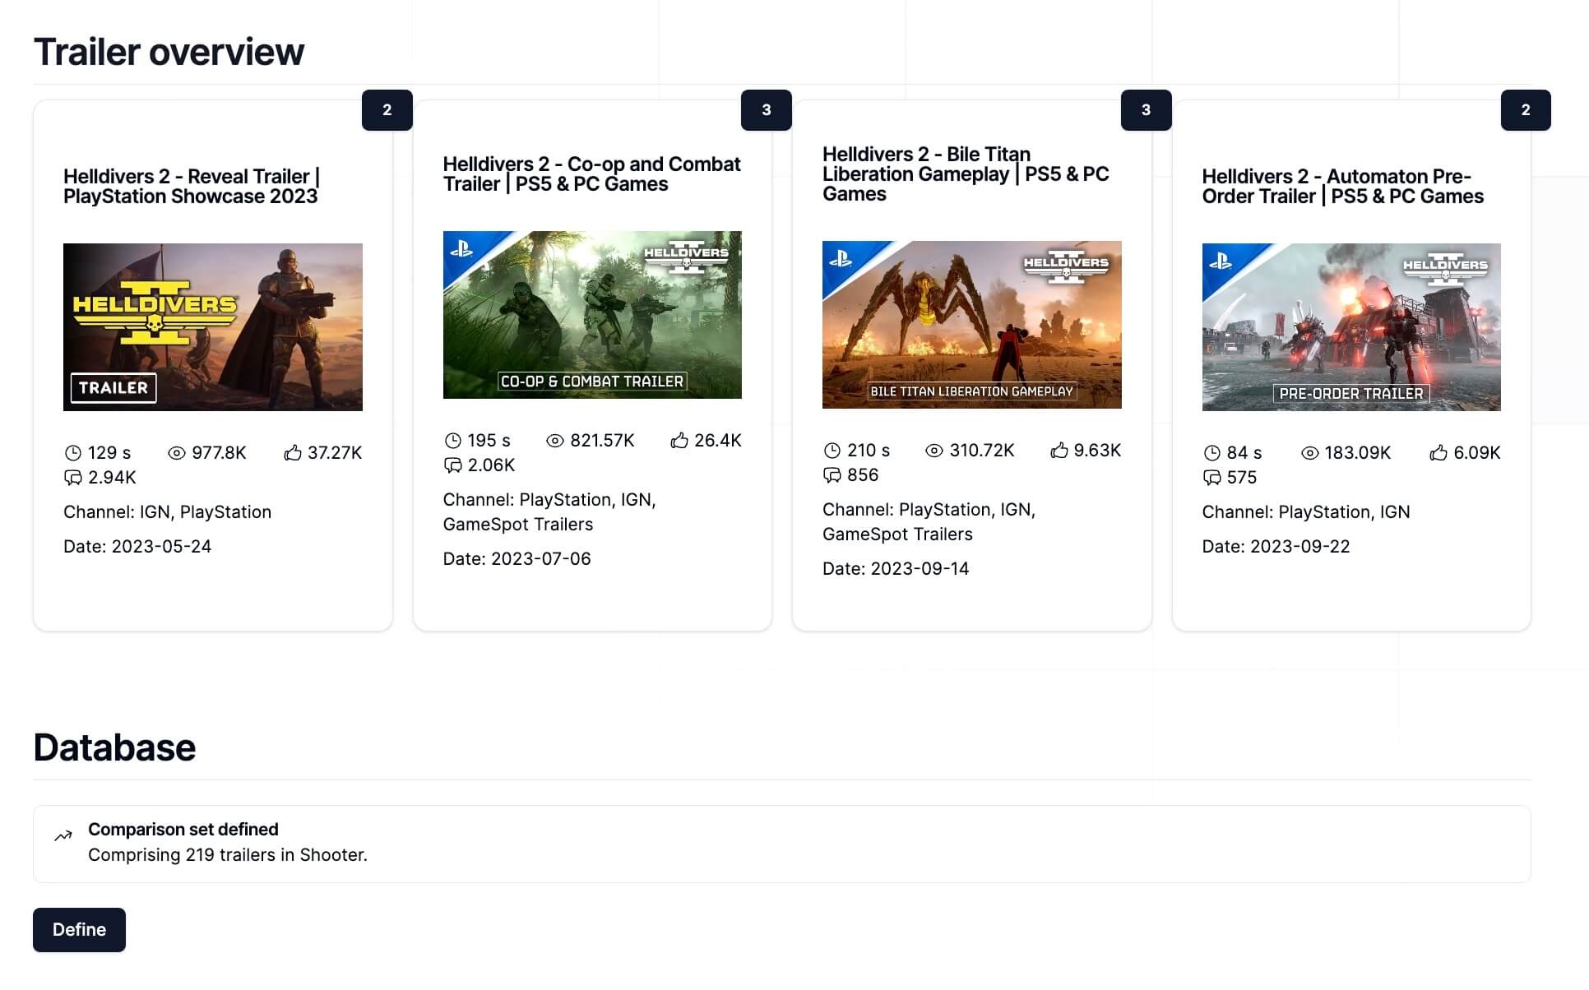Click the 183.09K view count
This screenshot has height=990, width=1589.
point(1357,453)
